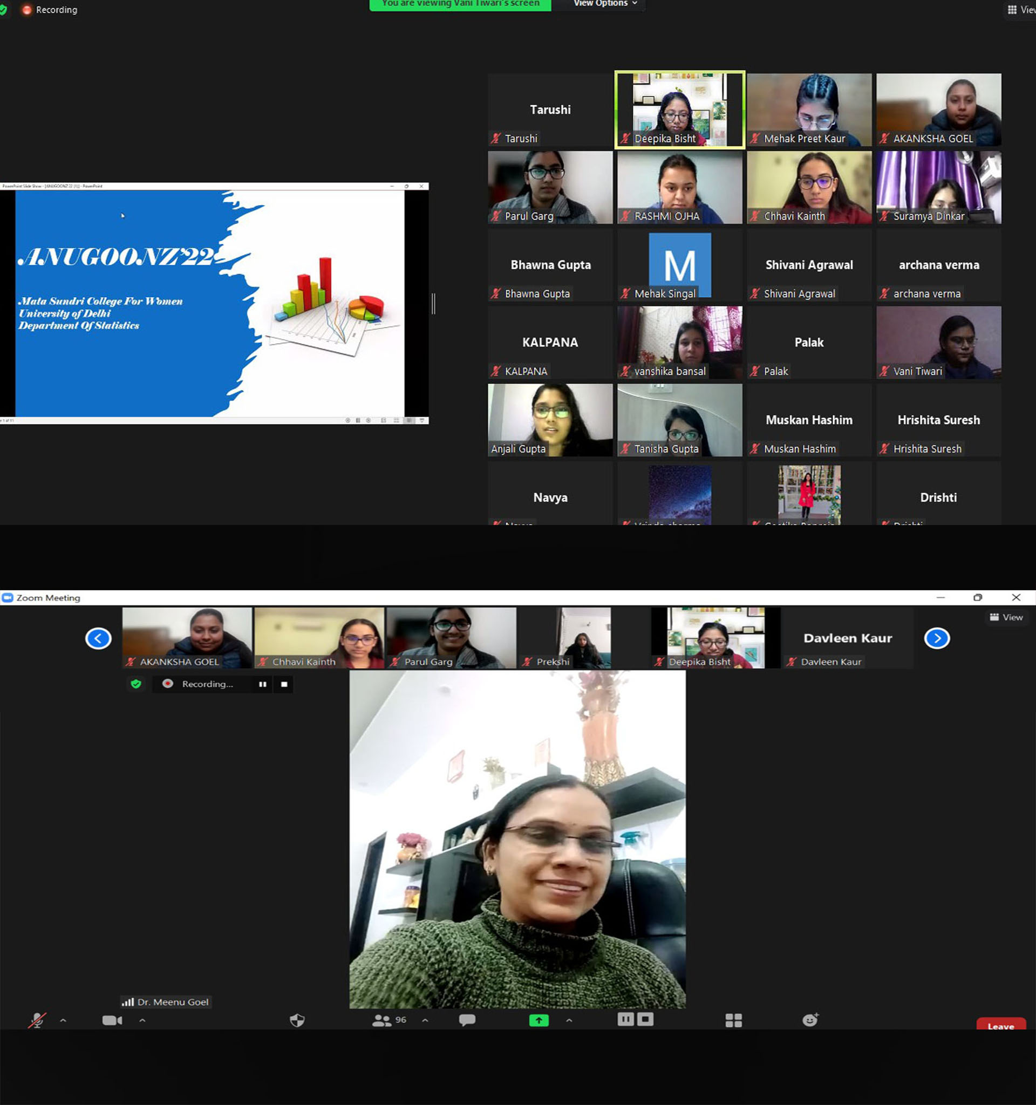Open the Security shield icon

297,1020
